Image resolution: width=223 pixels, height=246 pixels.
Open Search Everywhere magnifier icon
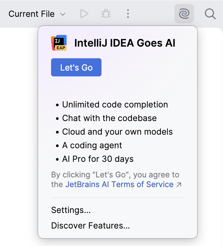(210, 14)
